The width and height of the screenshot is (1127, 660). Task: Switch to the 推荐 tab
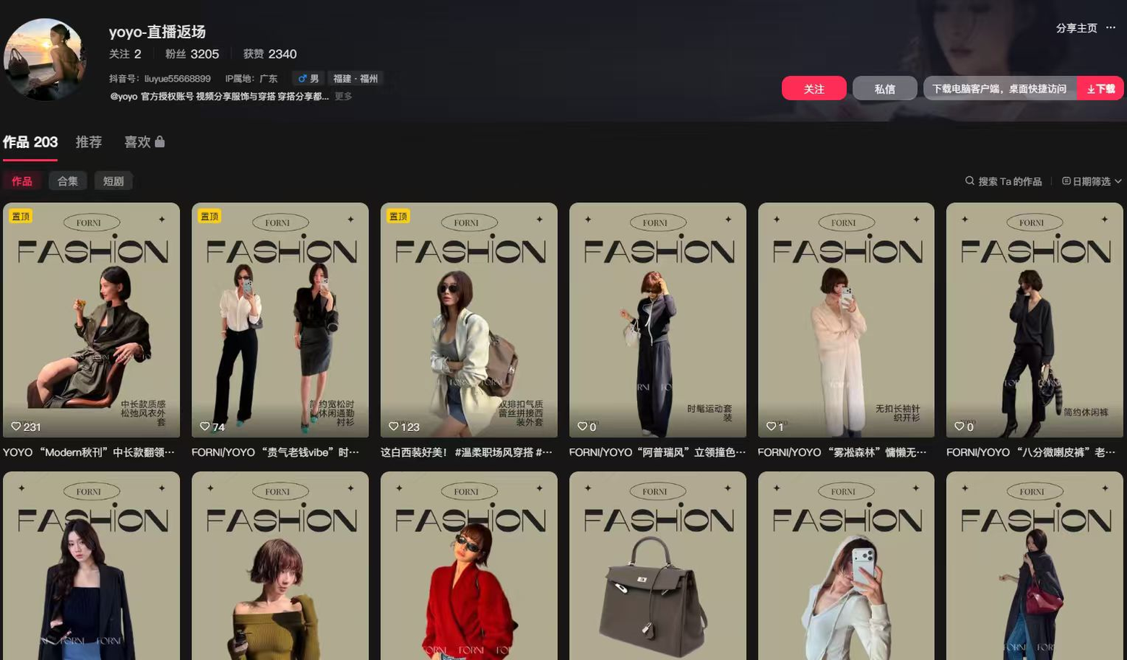coord(89,142)
